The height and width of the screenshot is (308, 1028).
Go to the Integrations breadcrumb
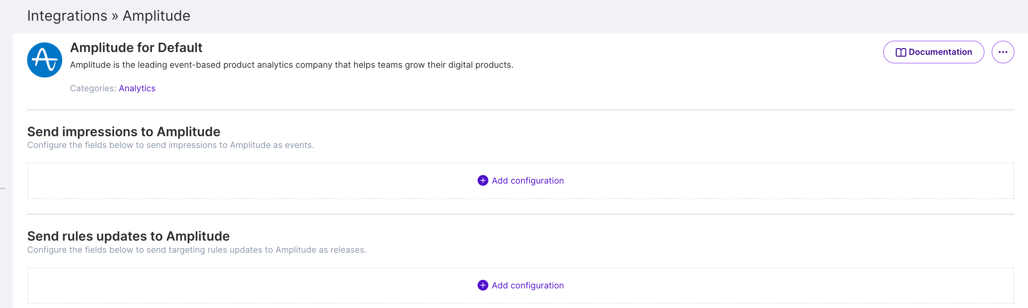click(x=67, y=16)
